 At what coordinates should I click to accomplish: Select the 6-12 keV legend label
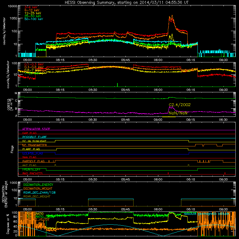tap(32, 10)
